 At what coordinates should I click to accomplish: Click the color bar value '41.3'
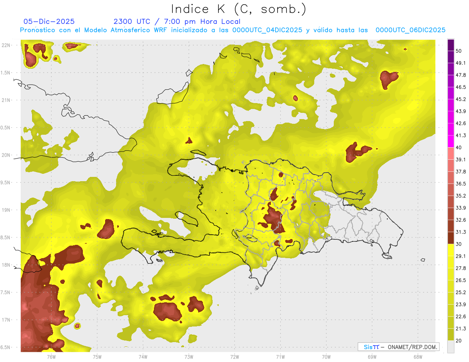[461, 136]
